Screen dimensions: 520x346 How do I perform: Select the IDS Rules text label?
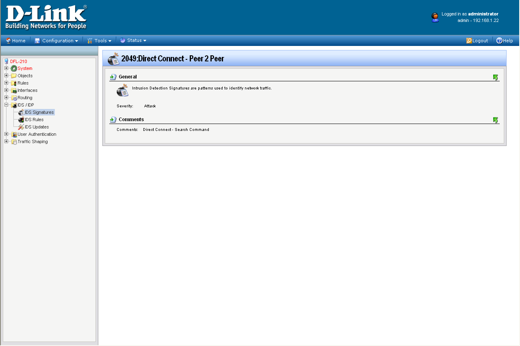34,120
